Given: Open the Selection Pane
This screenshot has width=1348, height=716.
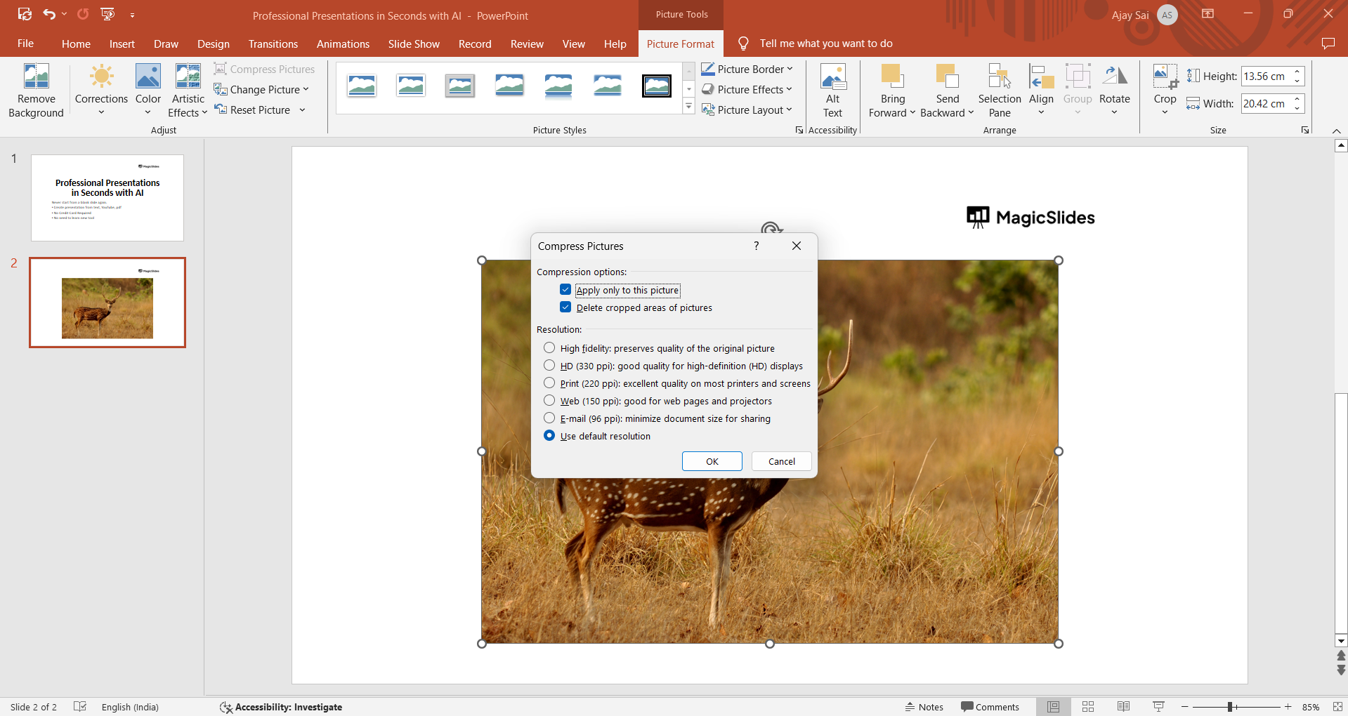Looking at the screenshot, I should pyautogui.click(x=999, y=77).
